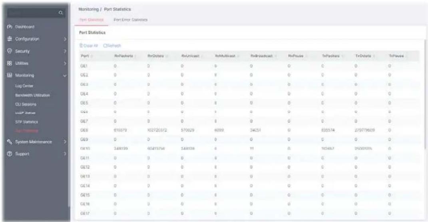Select the GE8 port row label
This screenshot has height=222, width=428.
84,130
